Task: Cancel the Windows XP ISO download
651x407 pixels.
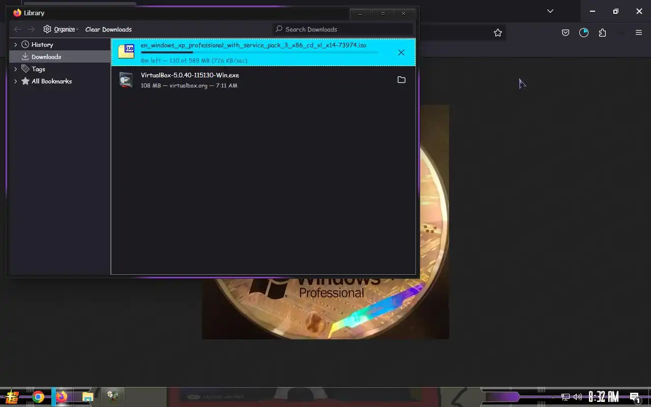Action: coord(401,52)
